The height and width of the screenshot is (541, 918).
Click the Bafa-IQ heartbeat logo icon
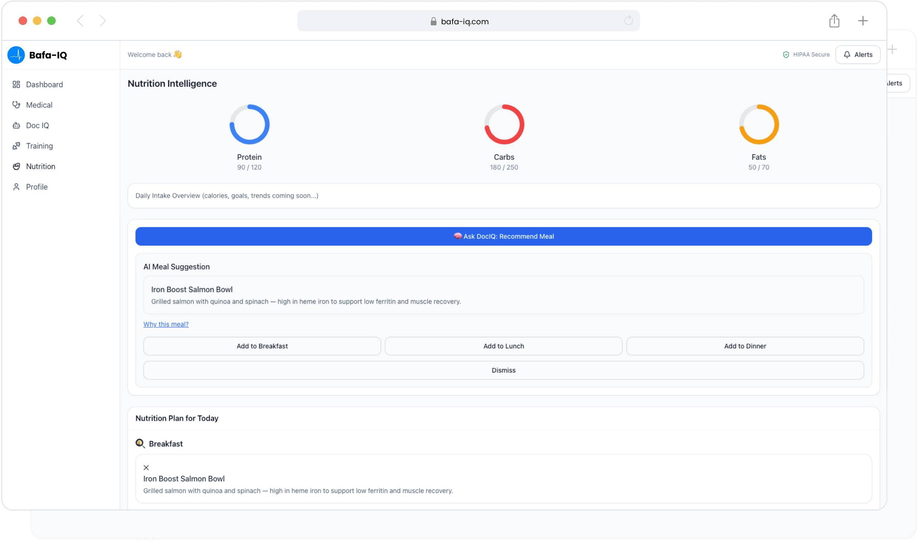tap(16, 55)
